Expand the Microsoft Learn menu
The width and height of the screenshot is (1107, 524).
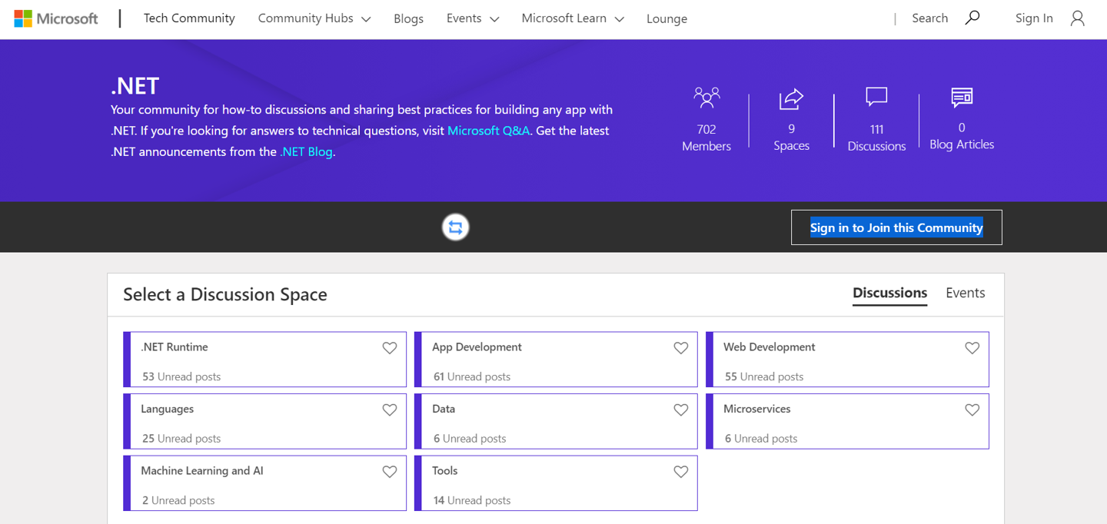tap(572, 18)
